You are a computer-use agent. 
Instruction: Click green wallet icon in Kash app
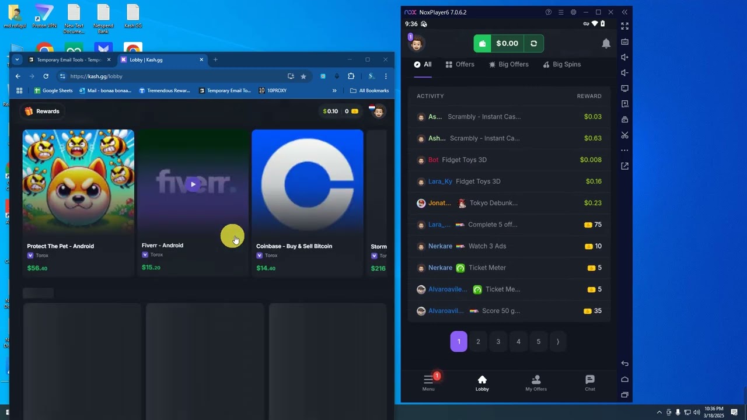coord(483,43)
